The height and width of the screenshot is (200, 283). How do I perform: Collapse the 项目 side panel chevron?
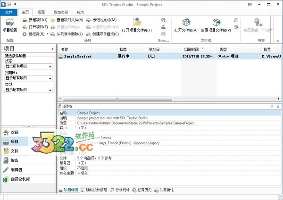click(x=52, y=49)
